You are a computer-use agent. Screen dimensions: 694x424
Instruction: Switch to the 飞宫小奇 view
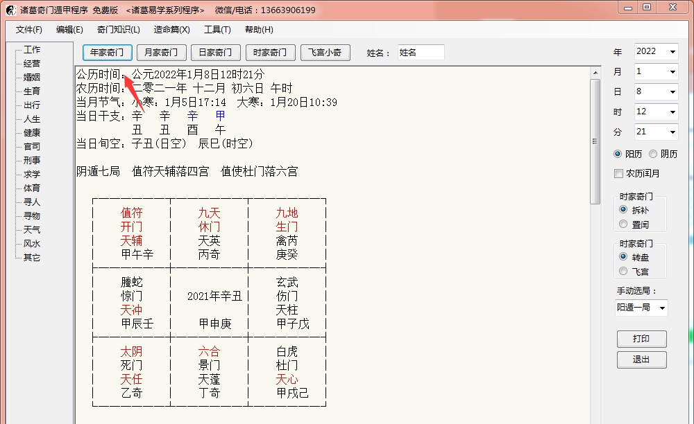[325, 52]
